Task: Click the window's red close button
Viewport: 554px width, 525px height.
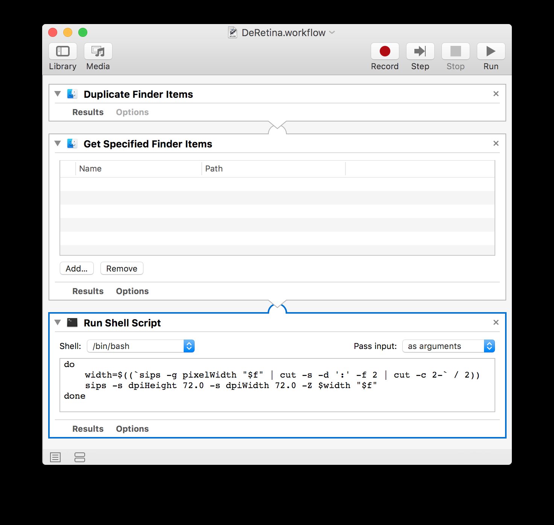Action: 53,32
